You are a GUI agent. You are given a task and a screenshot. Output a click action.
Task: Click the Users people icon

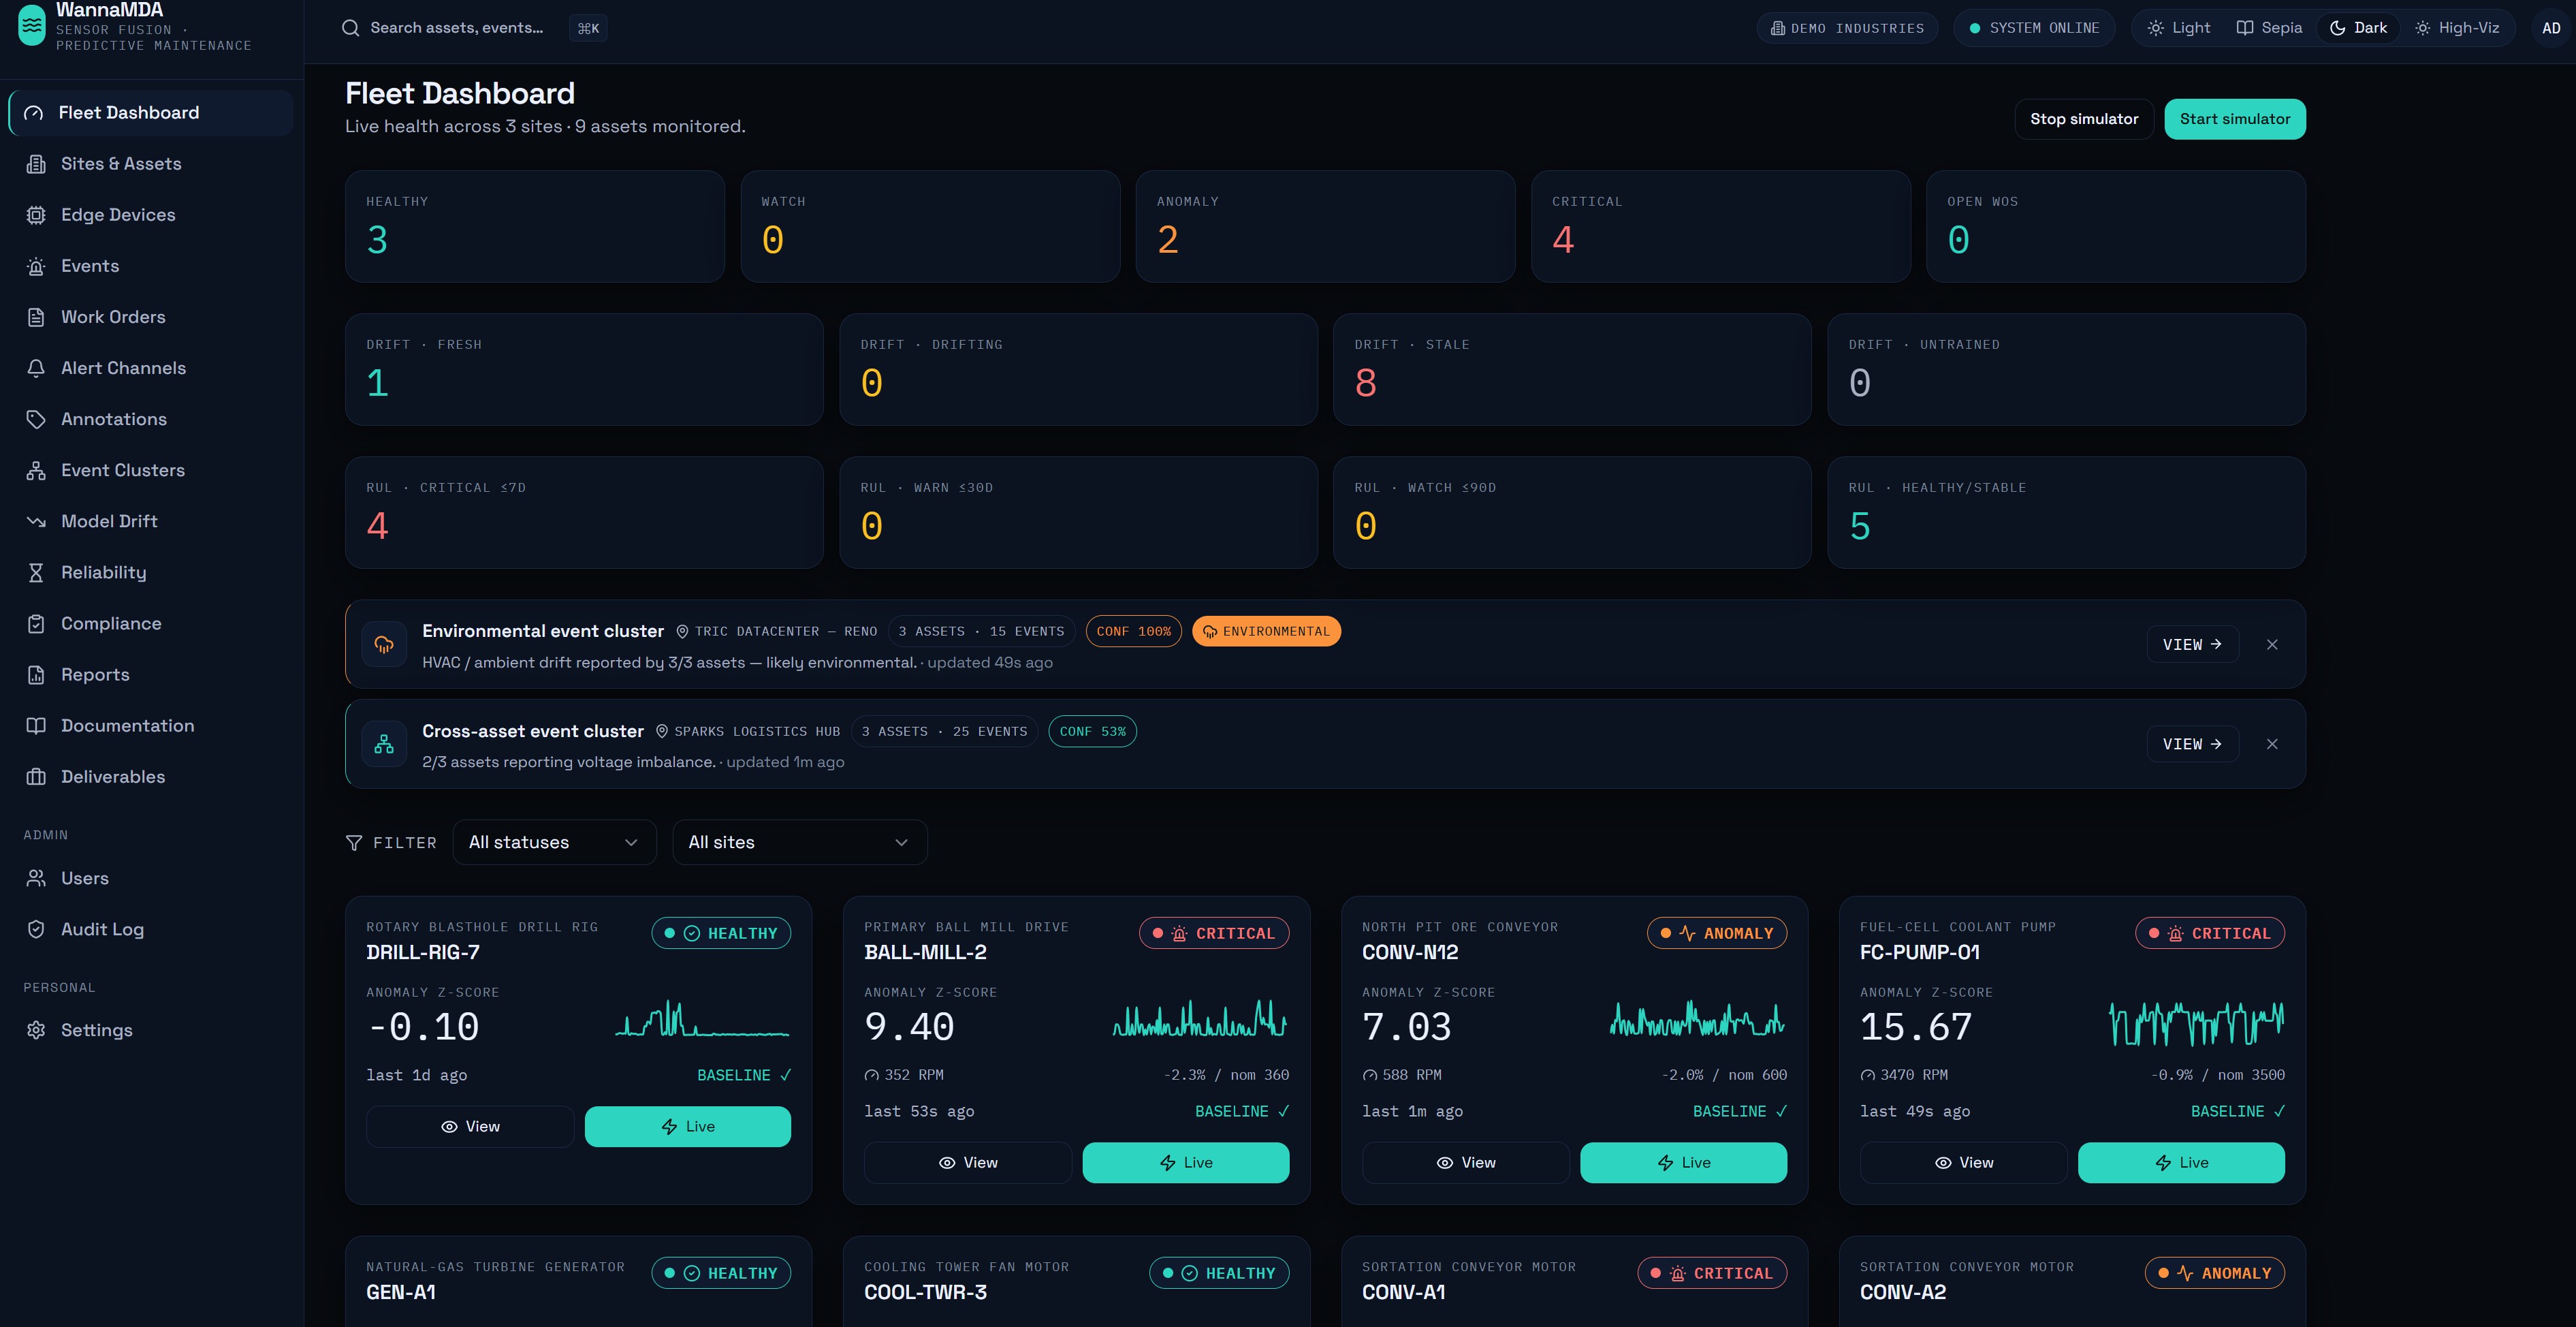click(x=36, y=879)
